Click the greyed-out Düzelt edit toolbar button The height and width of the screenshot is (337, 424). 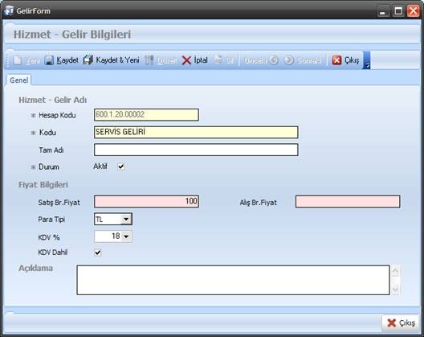161,60
